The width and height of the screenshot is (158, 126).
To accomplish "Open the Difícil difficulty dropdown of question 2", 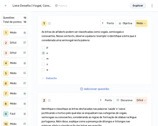I will pos(141,100).
